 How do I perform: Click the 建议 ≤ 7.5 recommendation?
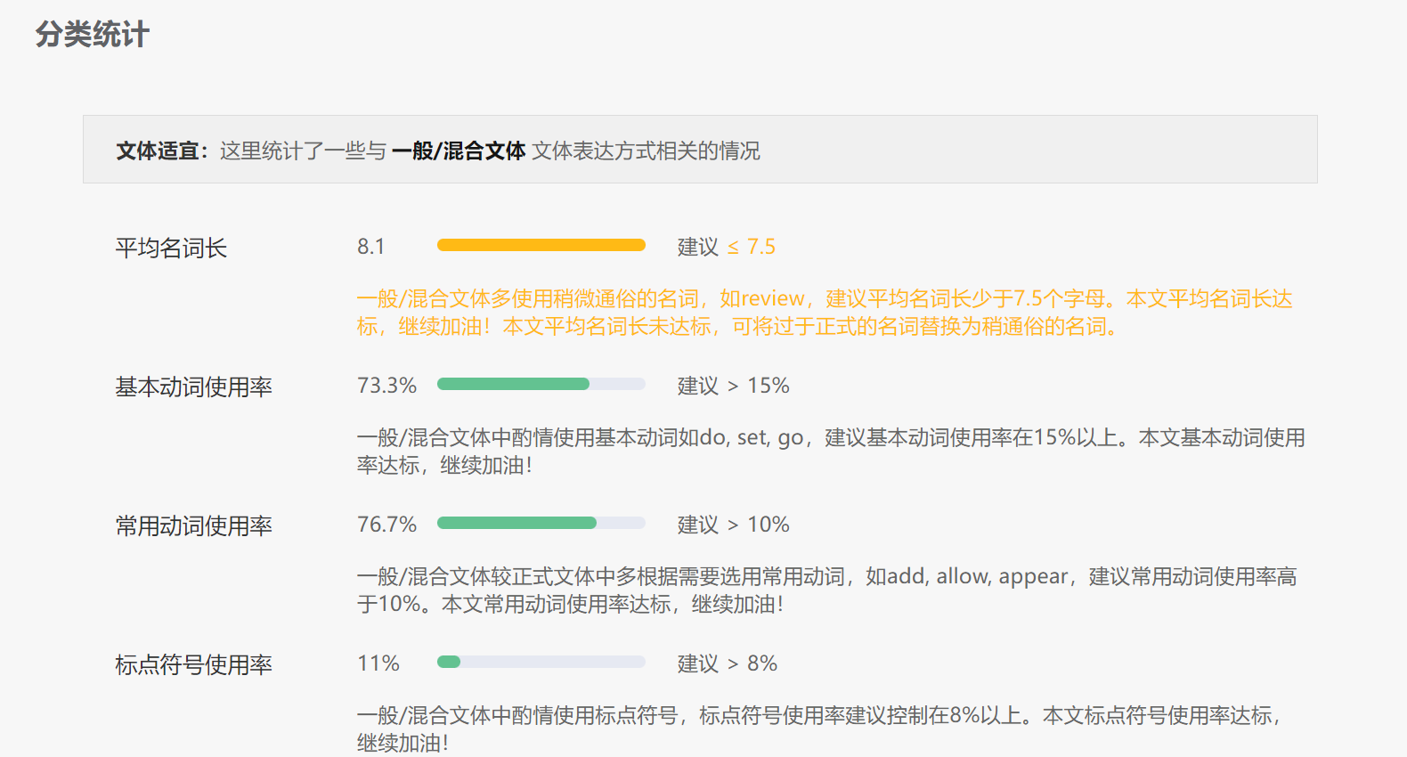[x=726, y=247]
